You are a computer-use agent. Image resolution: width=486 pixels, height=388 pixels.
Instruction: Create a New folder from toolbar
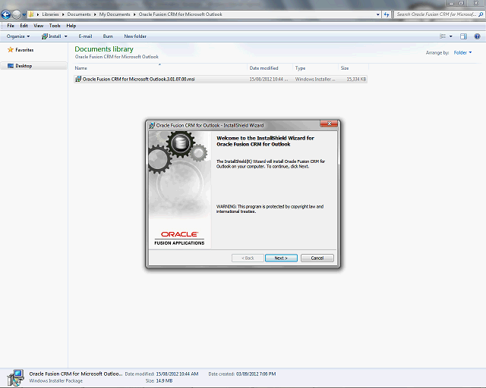(135, 36)
